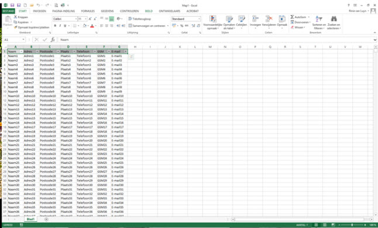Screen dimensions: 378x228
Task: Click the increase indent icon
Action: 123,26
